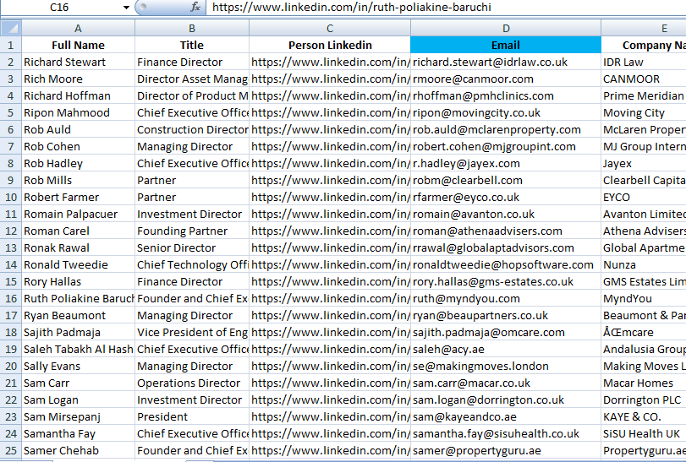Click the robm@clearbell.com email cell
This screenshot has height=462, width=686.
tap(506, 181)
